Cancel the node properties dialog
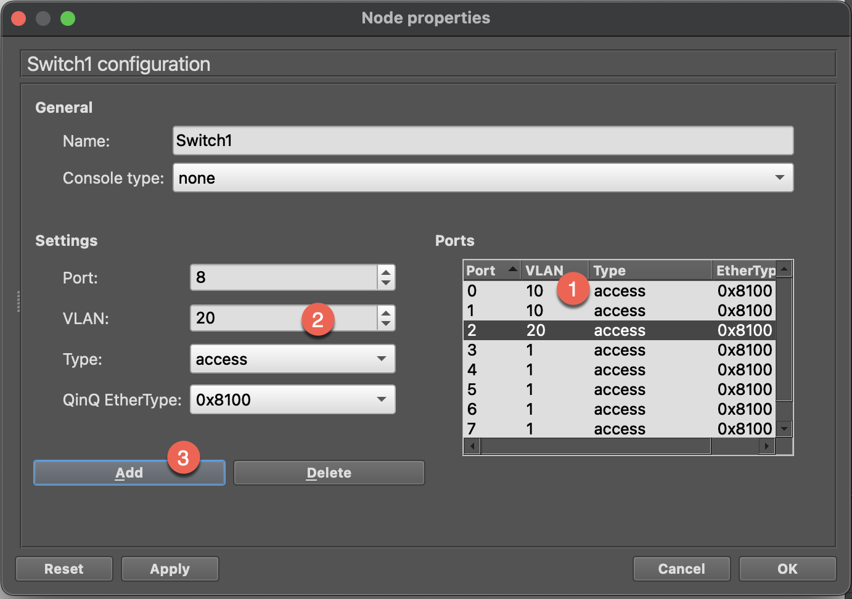The image size is (852, 599). 681,569
